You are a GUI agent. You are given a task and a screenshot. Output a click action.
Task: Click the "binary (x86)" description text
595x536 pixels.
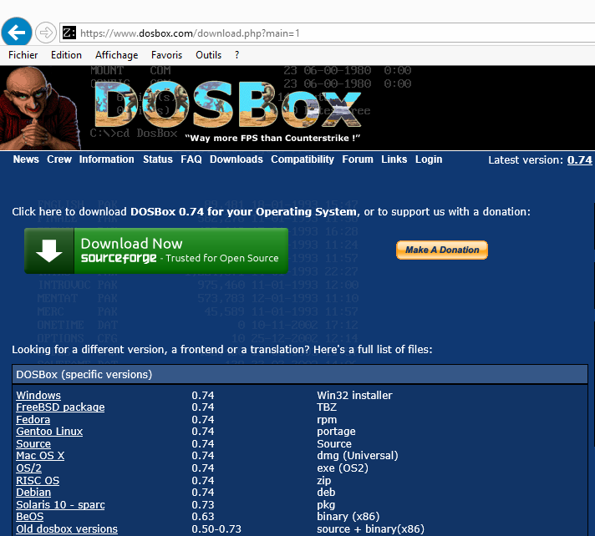coord(348,517)
